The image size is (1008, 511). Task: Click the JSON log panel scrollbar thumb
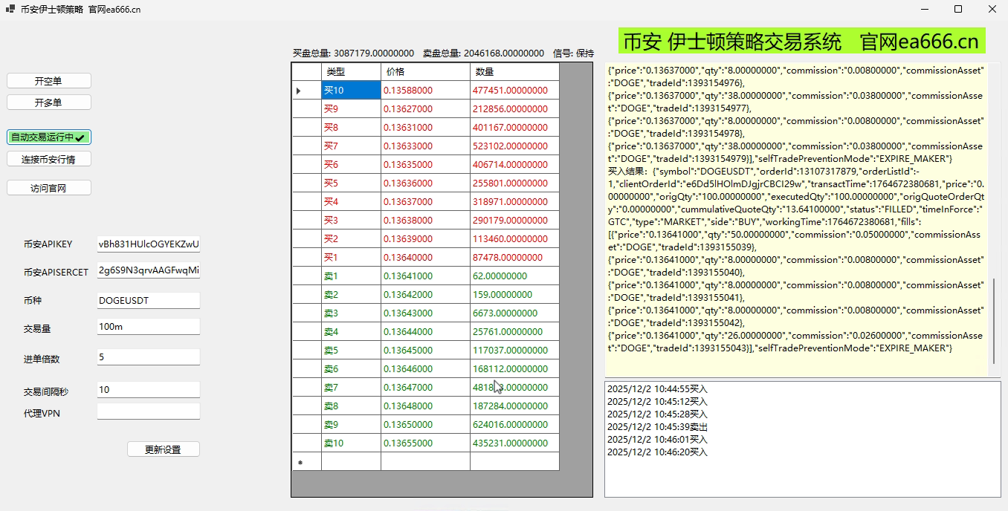(995, 319)
